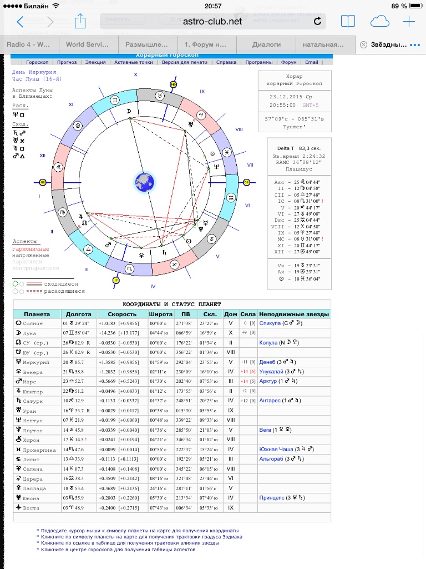The width and height of the screenshot is (426, 569).
Task: Open the Прогноз menu item
Action: click(67, 62)
